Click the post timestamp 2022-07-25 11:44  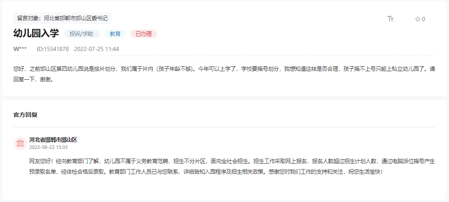pos(97,49)
